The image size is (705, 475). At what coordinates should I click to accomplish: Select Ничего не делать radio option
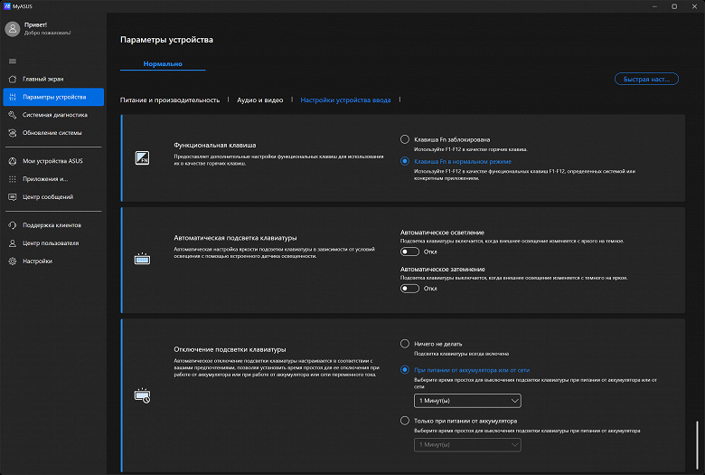point(405,344)
